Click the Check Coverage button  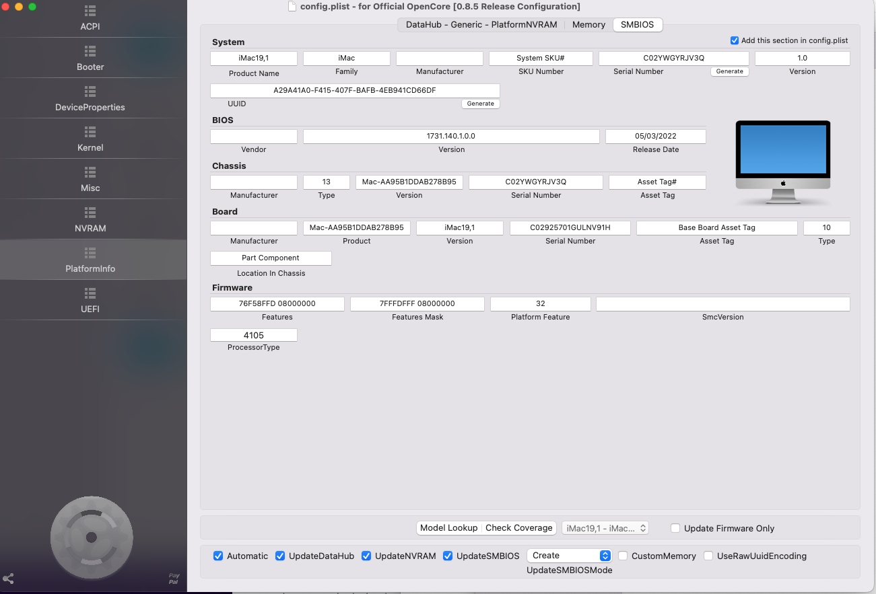point(519,528)
